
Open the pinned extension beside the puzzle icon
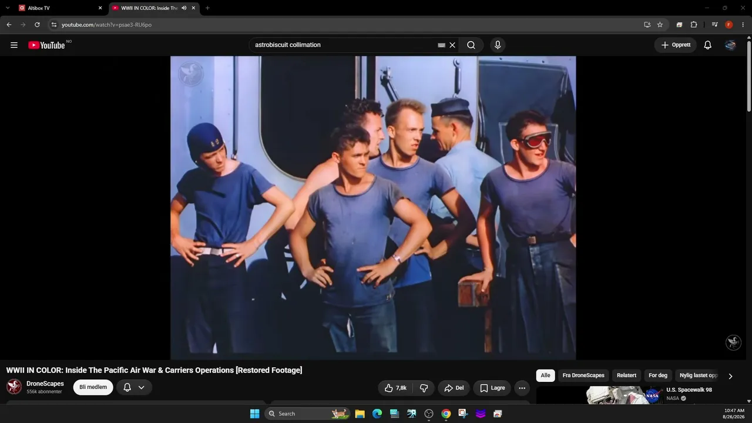[679, 25]
